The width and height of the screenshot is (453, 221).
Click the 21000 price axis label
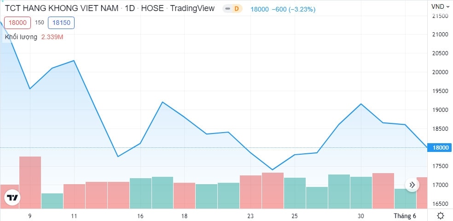pyautogui.click(x=440, y=35)
